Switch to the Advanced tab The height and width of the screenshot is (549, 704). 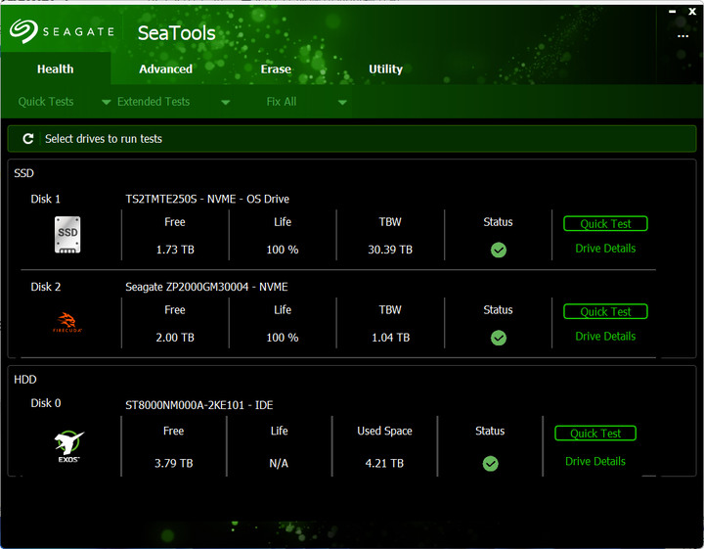coord(165,69)
